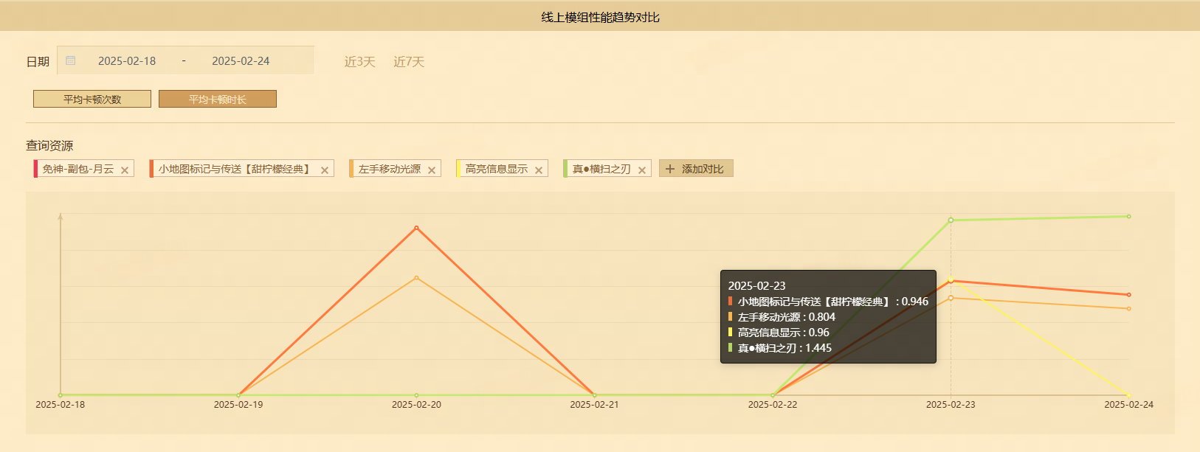Select the 近7天 quick range

tap(409, 61)
